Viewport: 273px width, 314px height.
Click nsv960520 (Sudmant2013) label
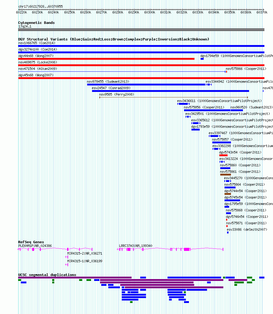252,107
